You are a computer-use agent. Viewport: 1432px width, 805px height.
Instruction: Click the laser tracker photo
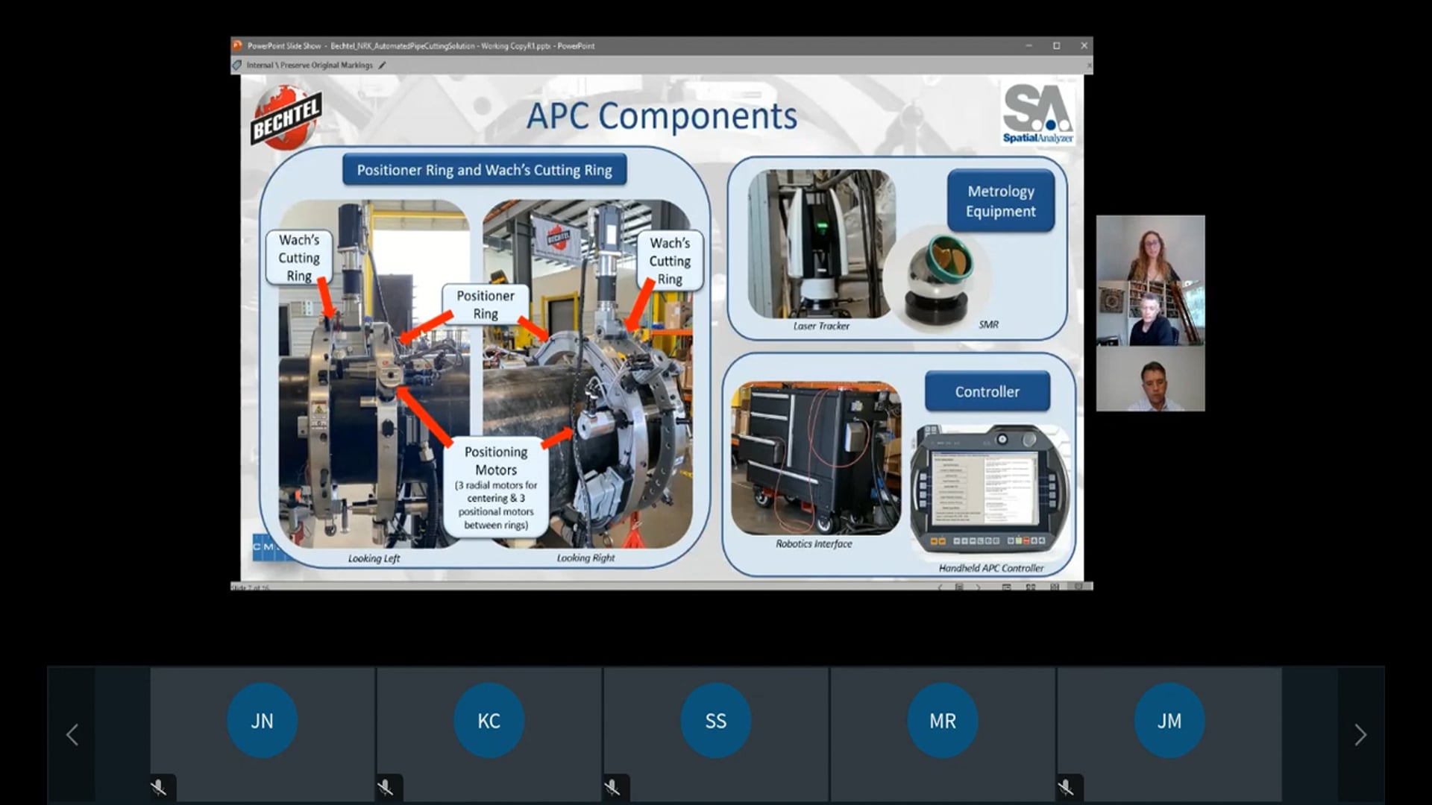(x=820, y=244)
